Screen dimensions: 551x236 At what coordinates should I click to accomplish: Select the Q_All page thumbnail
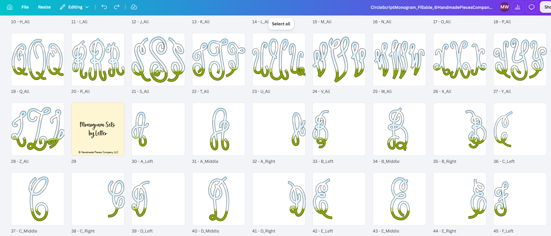38,59
